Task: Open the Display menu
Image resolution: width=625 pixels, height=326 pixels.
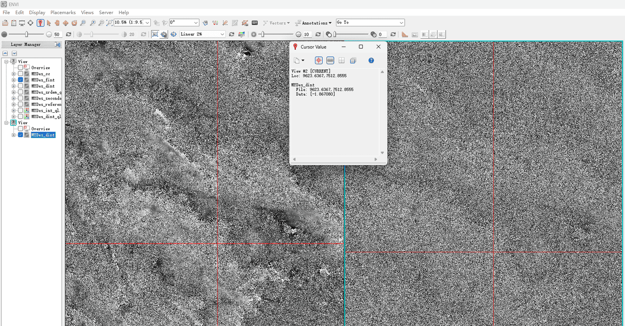Action: tap(37, 12)
